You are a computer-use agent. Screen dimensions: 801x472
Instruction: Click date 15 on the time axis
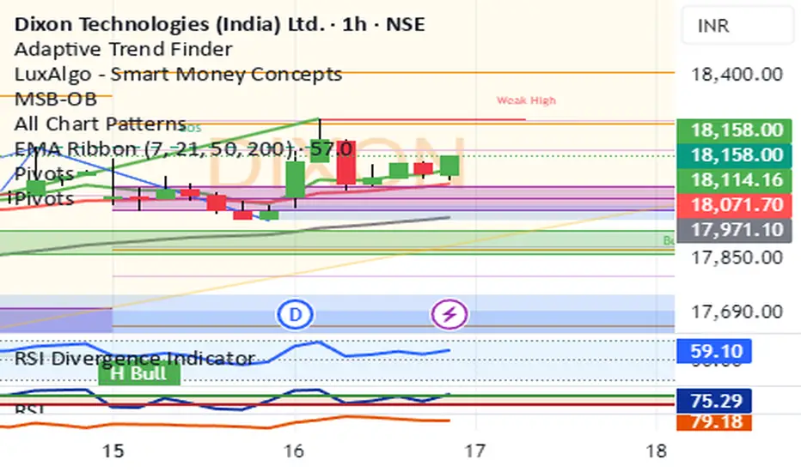click(113, 451)
